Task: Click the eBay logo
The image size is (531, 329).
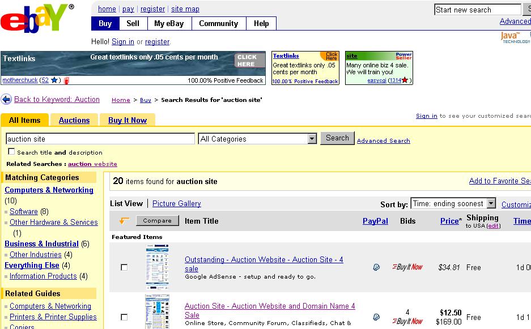Action: [37, 18]
